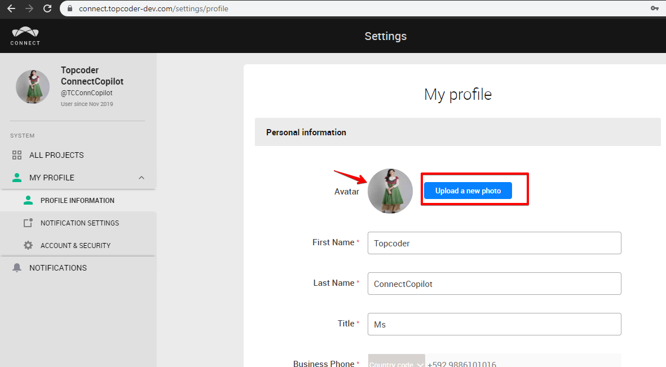Click the Settings page title

point(386,36)
